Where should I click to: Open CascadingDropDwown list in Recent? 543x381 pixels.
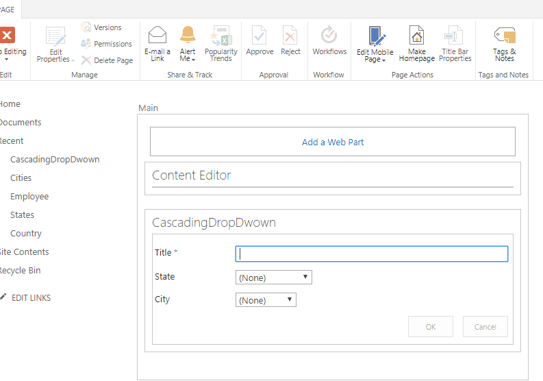(55, 160)
